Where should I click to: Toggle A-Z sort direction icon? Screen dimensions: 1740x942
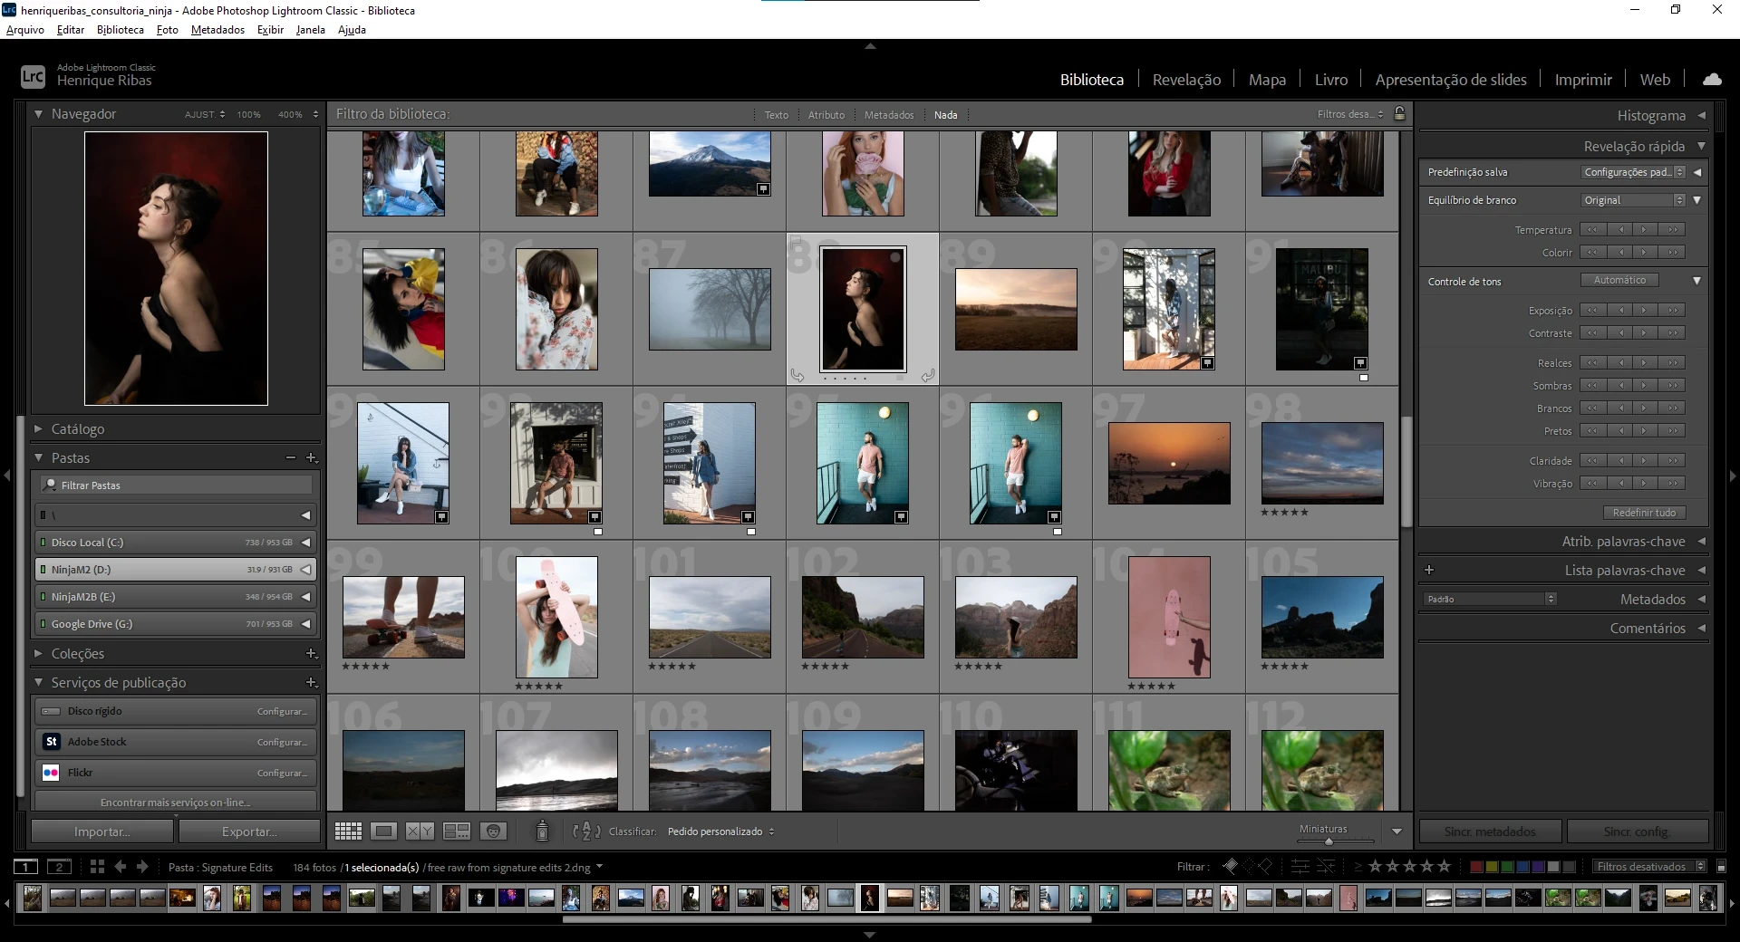(x=587, y=831)
